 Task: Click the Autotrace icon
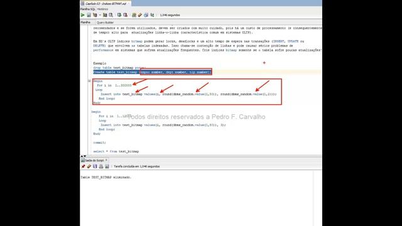[105, 15]
